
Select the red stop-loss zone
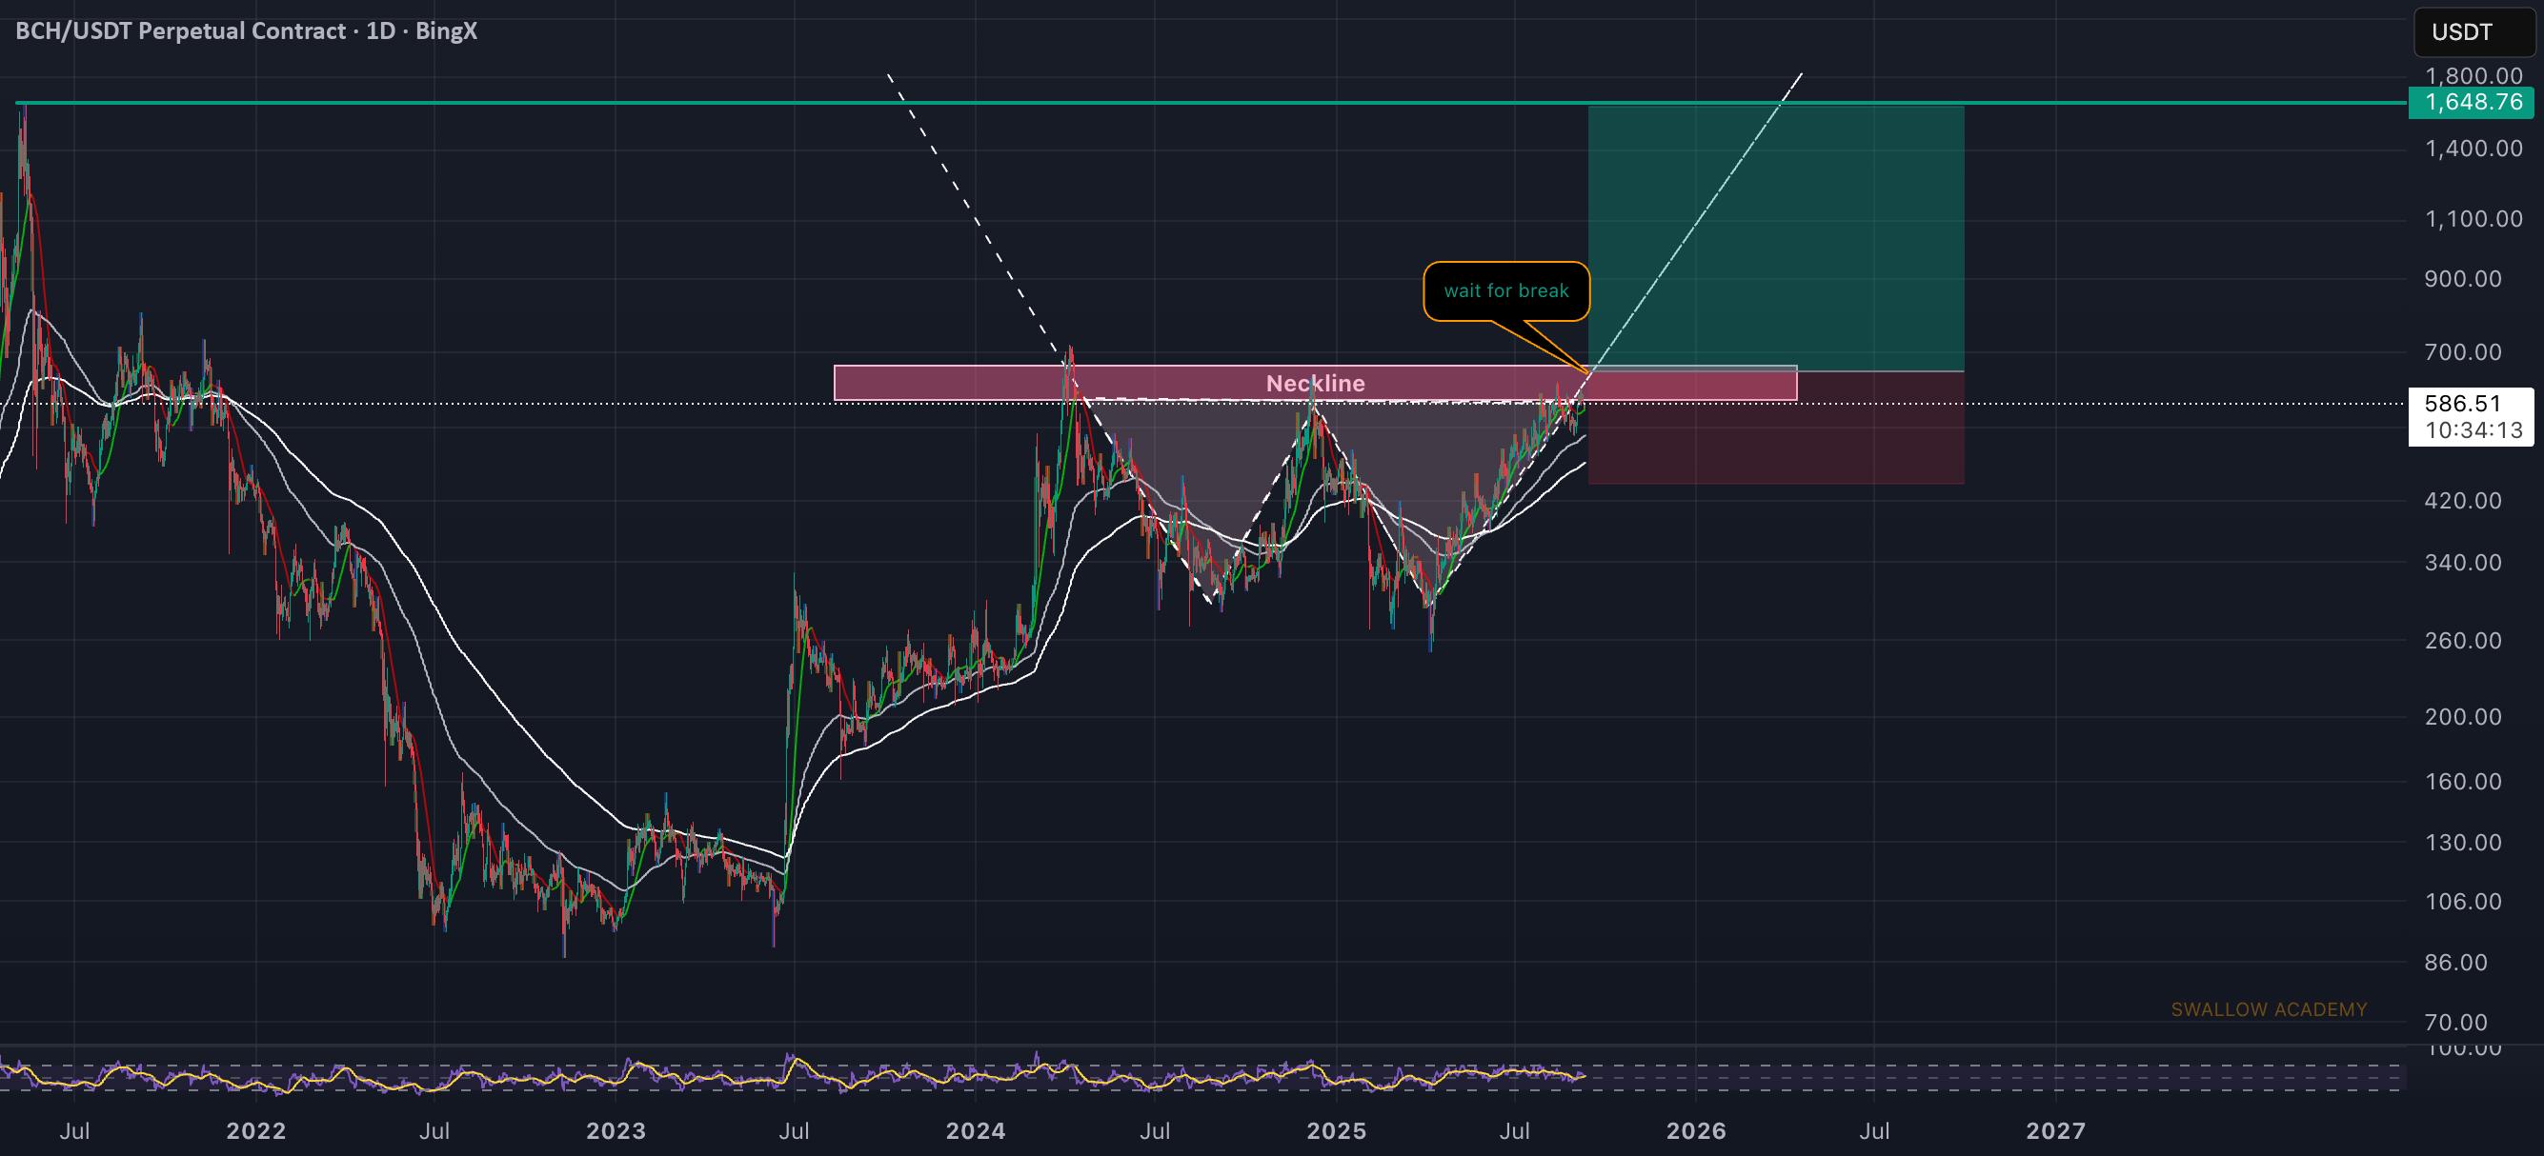(1776, 428)
